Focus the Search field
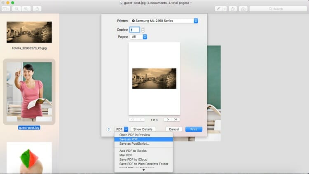 [x=278, y=9]
